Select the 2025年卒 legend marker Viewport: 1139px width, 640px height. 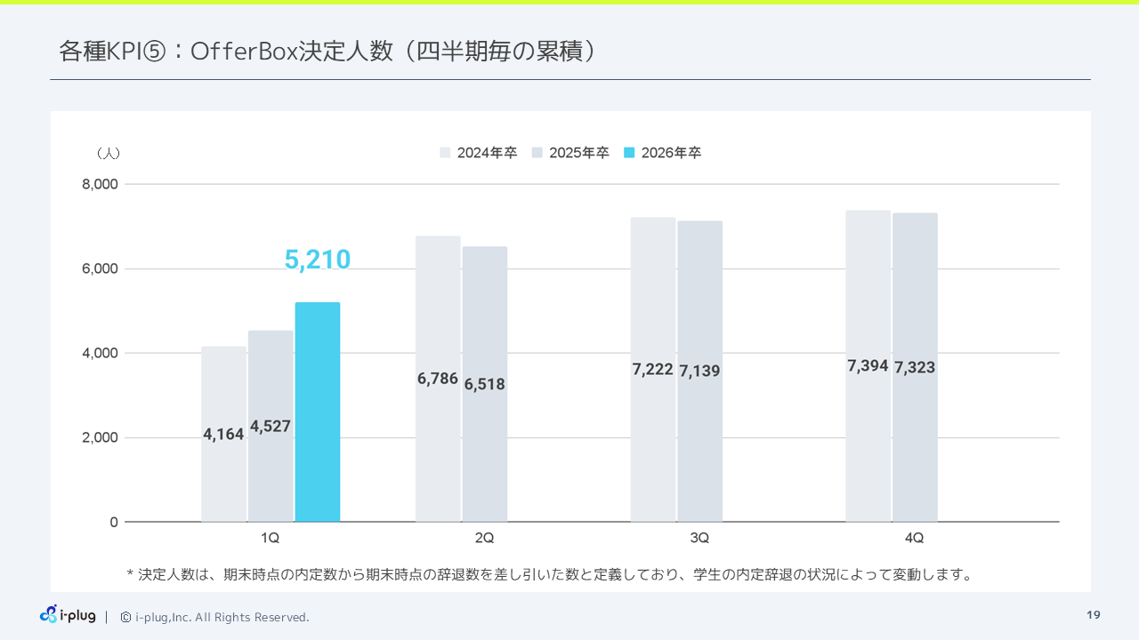(x=539, y=152)
